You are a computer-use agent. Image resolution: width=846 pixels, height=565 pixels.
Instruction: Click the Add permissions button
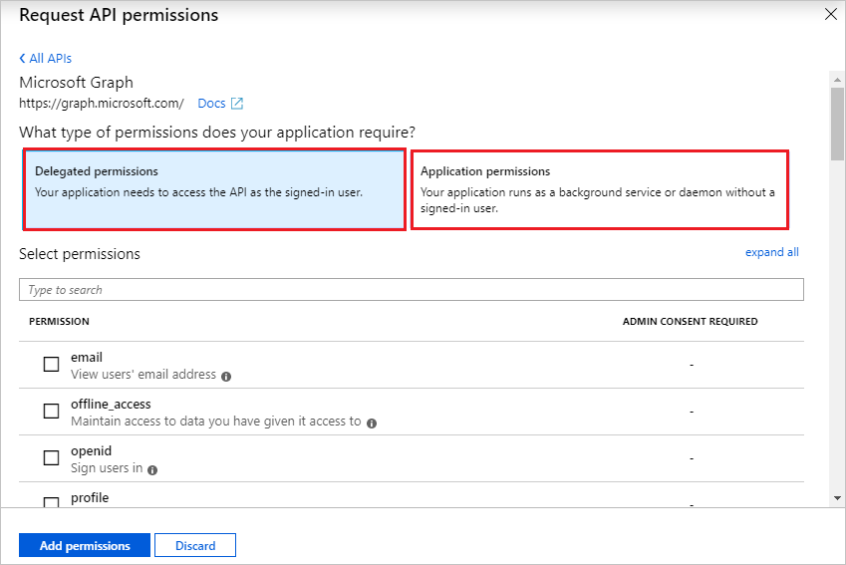pos(85,546)
